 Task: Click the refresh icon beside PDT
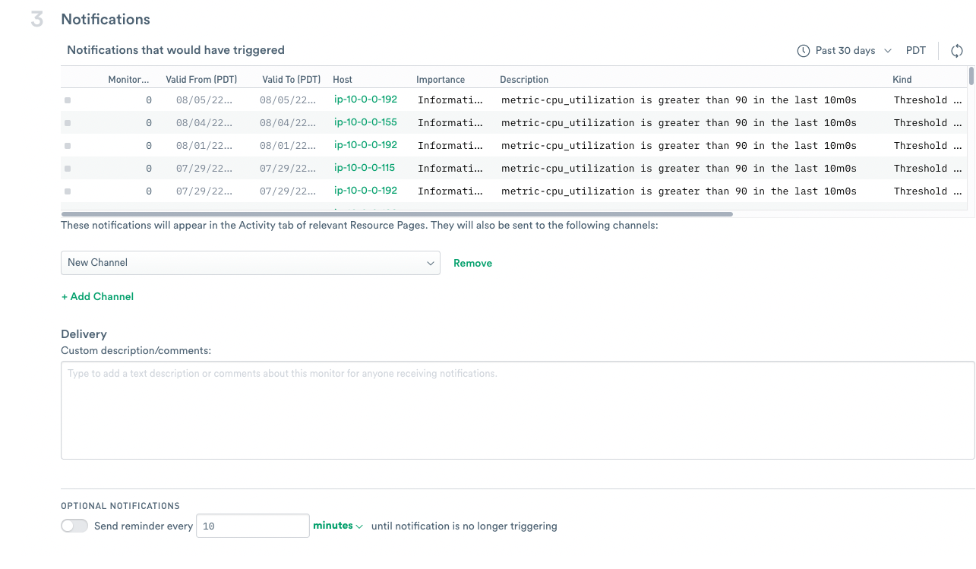pos(957,51)
